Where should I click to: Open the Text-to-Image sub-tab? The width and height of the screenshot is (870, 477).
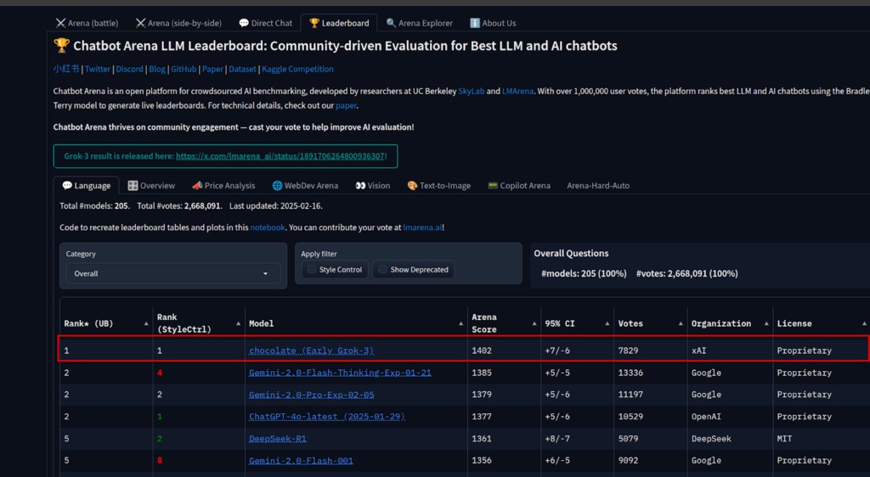[x=439, y=186]
